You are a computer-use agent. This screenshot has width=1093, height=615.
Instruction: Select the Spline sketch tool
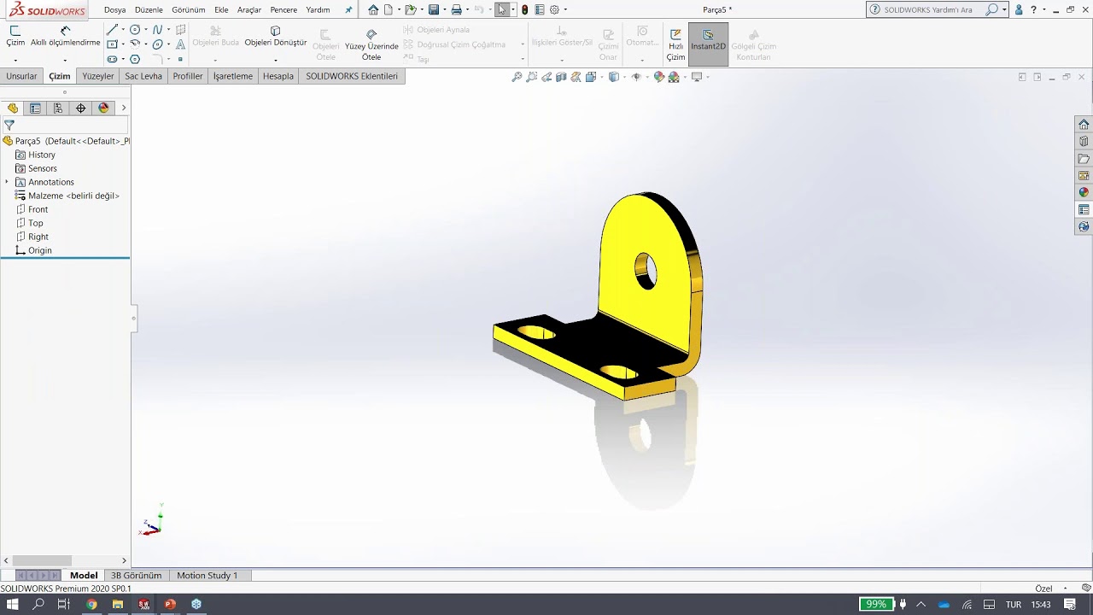pos(157,29)
